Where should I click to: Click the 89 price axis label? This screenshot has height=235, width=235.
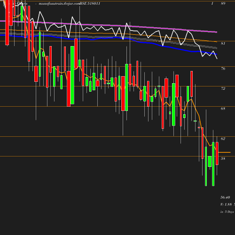pyautogui.click(x=223, y=3)
